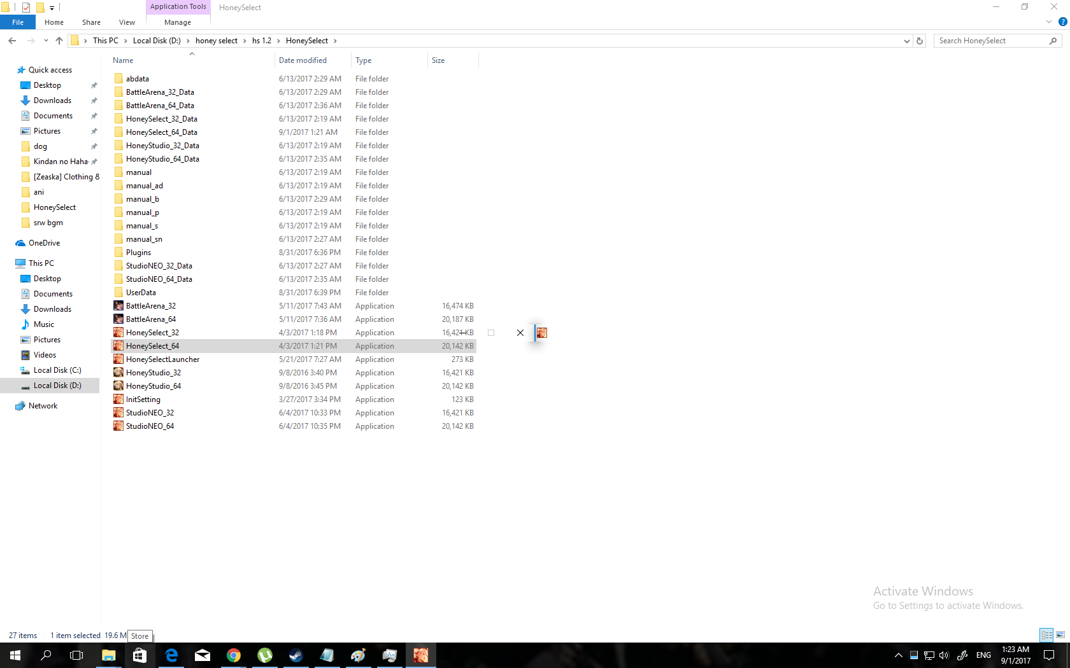Click the Application Tools contextual tab
Screen dimensions: 1070x668
coord(178,7)
